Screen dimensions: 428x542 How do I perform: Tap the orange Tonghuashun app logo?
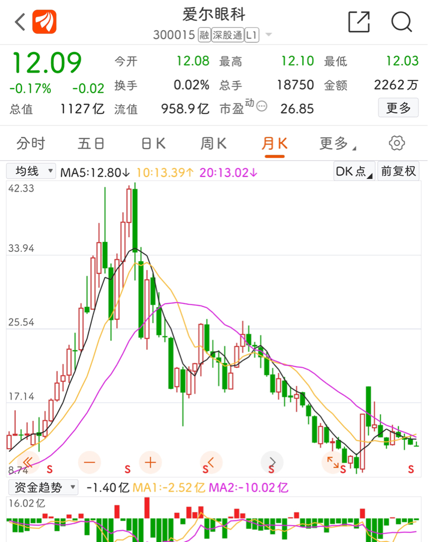[x=44, y=22]
